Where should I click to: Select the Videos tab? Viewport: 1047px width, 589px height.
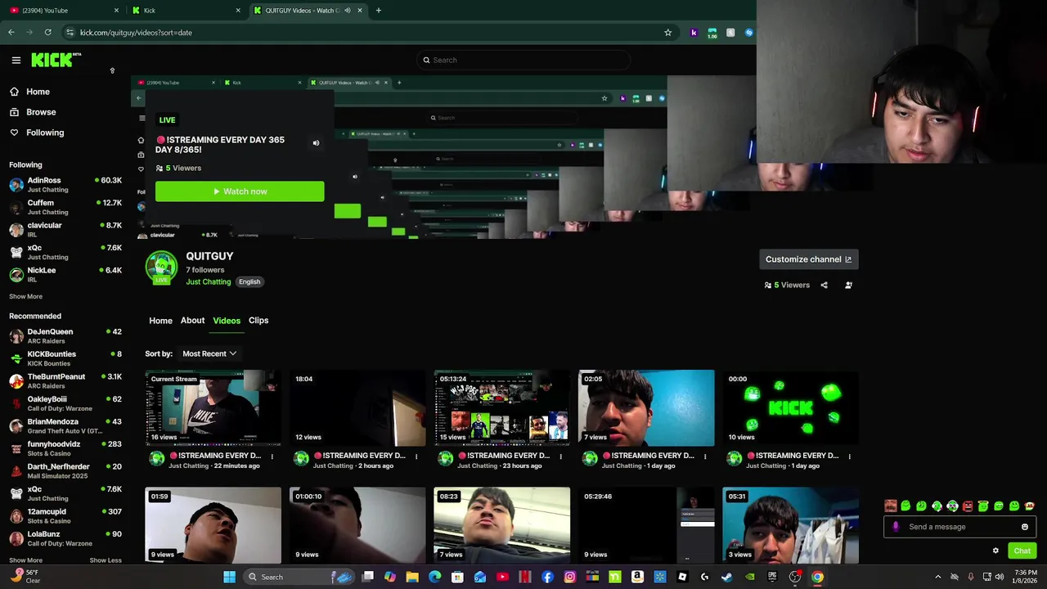click(x=227, y=321)
